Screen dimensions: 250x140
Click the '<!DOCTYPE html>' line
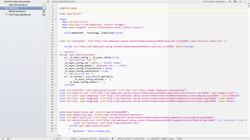pos(68,8)
